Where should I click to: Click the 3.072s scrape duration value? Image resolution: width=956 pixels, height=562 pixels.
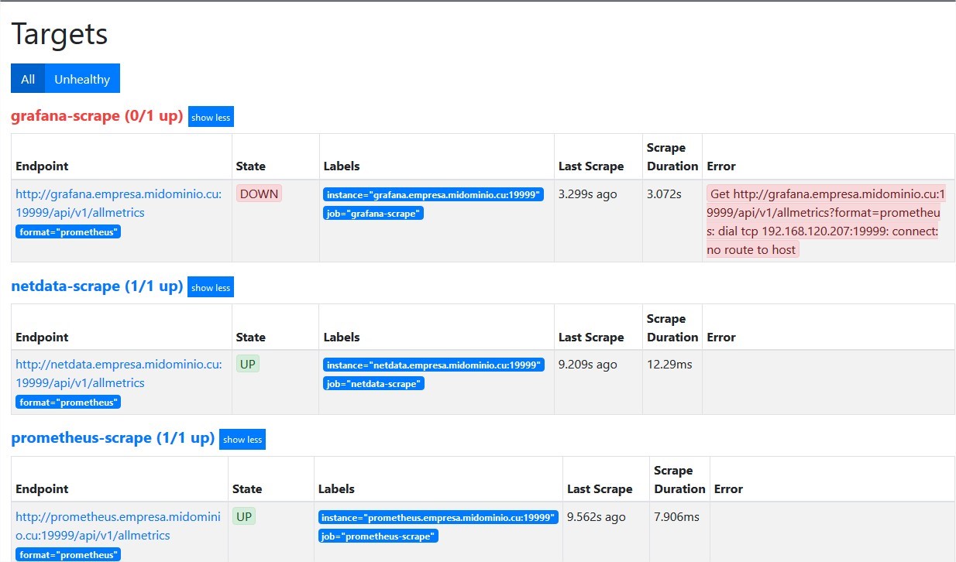tap(664, 194)
